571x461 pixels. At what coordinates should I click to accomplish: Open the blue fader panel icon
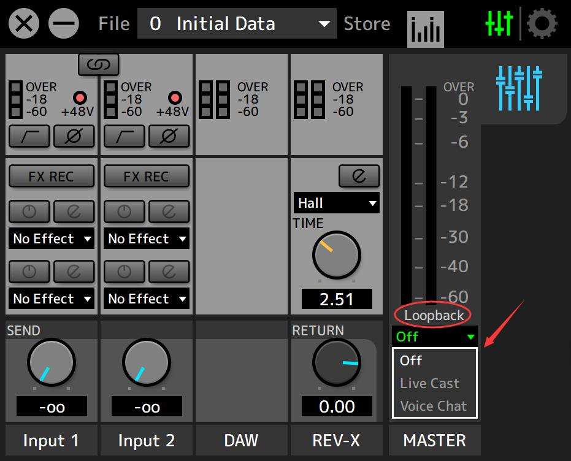pyautogui.click(x=519, y=89)
